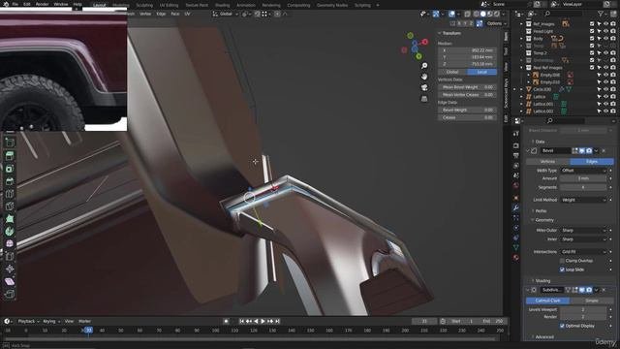Open the Render menu
The width and height of the screenshot is (620, 349).
43,4
